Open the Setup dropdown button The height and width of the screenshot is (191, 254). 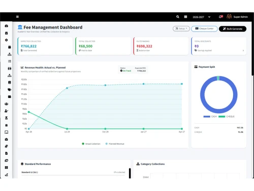[181, 29]
